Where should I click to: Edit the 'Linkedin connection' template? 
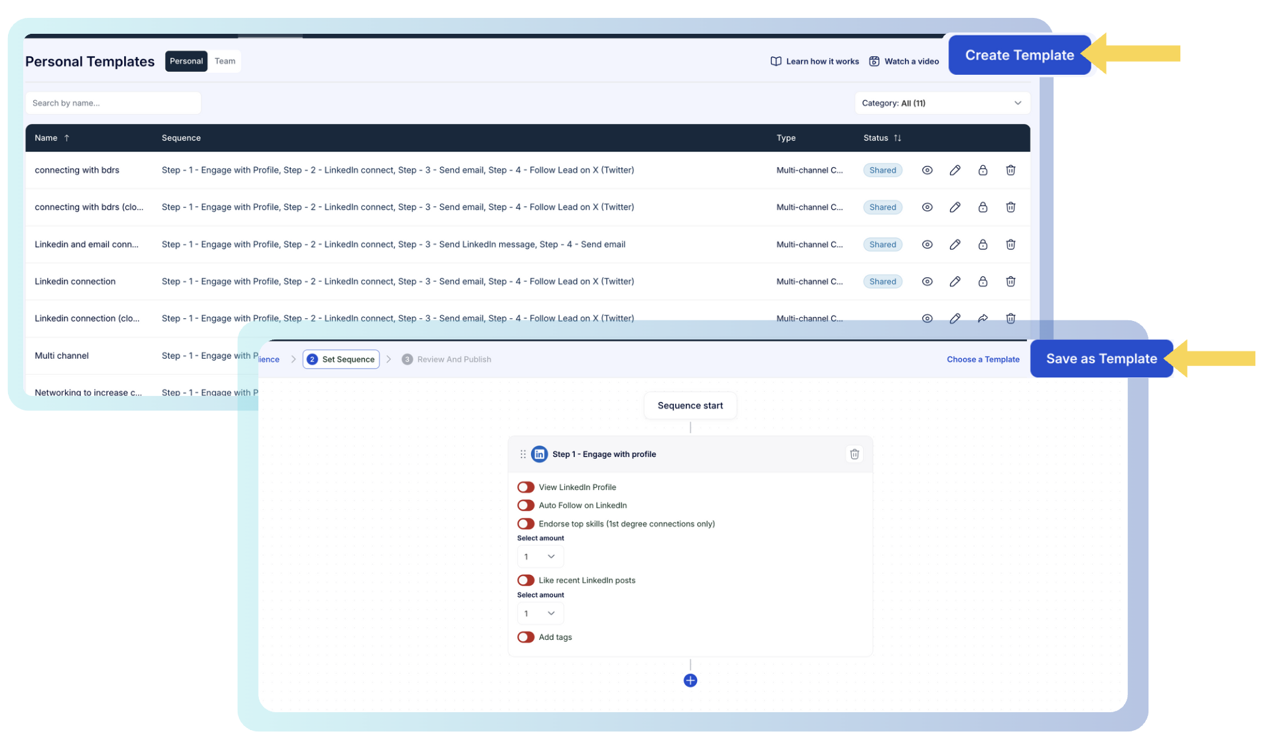pos(955,282)
